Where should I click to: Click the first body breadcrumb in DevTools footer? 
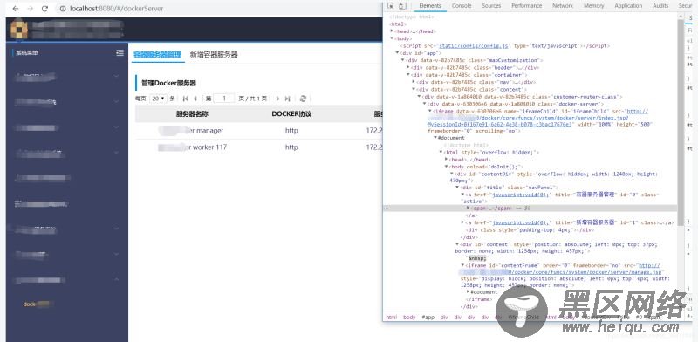409,317
